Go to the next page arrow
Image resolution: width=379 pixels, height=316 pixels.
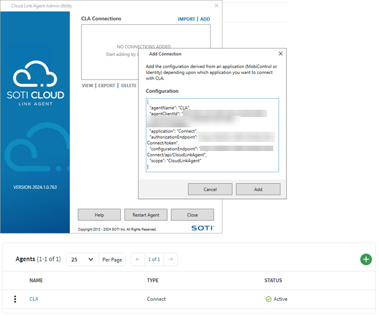click(171, 260)
